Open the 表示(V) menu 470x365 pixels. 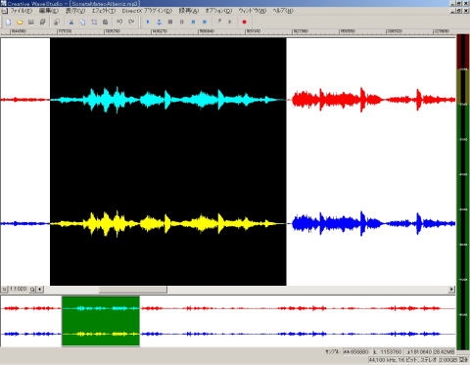pos(75,11)
